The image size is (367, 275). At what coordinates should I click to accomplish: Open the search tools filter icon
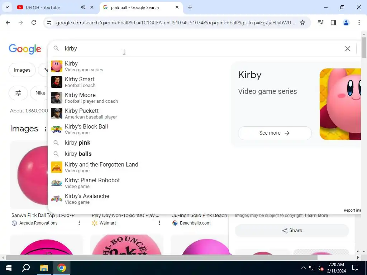pyautogui.click(x=18, y=93)
